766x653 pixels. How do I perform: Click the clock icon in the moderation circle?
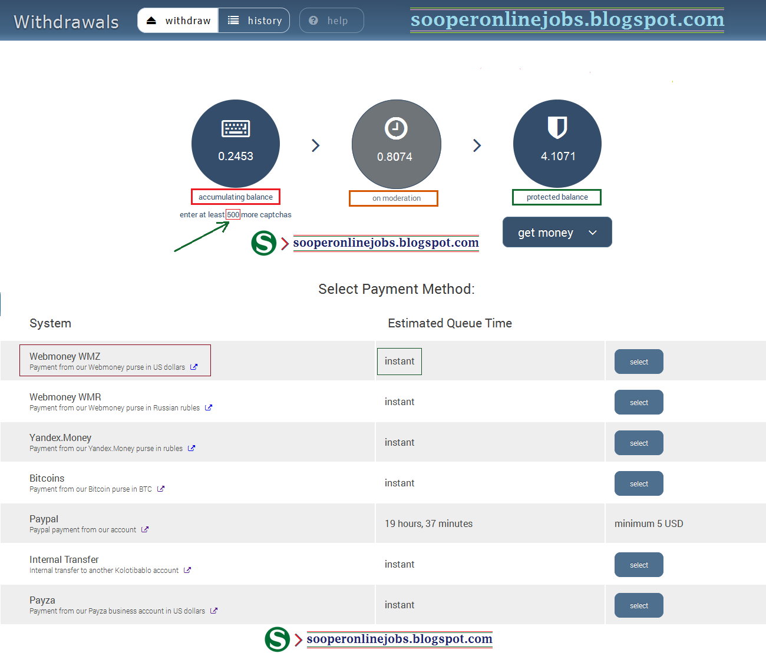(x=396, y=128)
